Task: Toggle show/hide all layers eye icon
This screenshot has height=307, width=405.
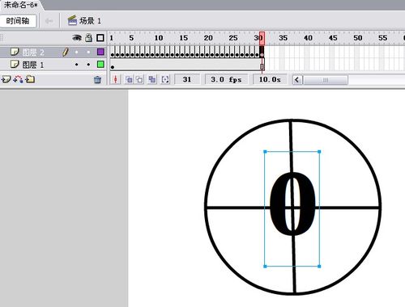Action: (77, 38)
